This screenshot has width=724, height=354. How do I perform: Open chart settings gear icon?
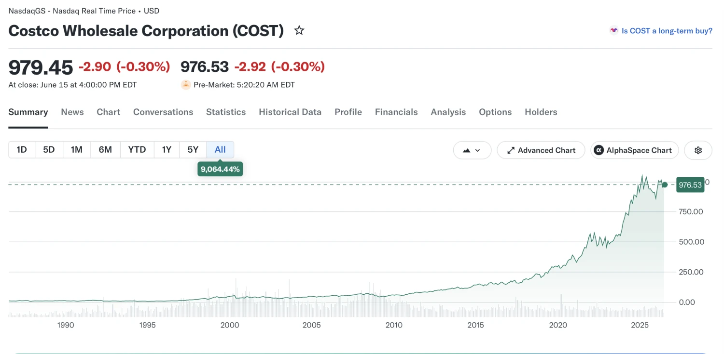point(698,150)
